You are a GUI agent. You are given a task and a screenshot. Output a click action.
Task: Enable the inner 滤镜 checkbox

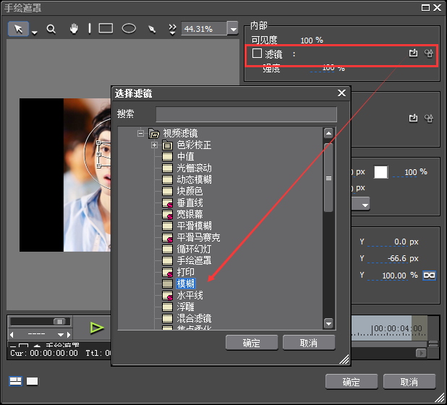coord(257,54)
